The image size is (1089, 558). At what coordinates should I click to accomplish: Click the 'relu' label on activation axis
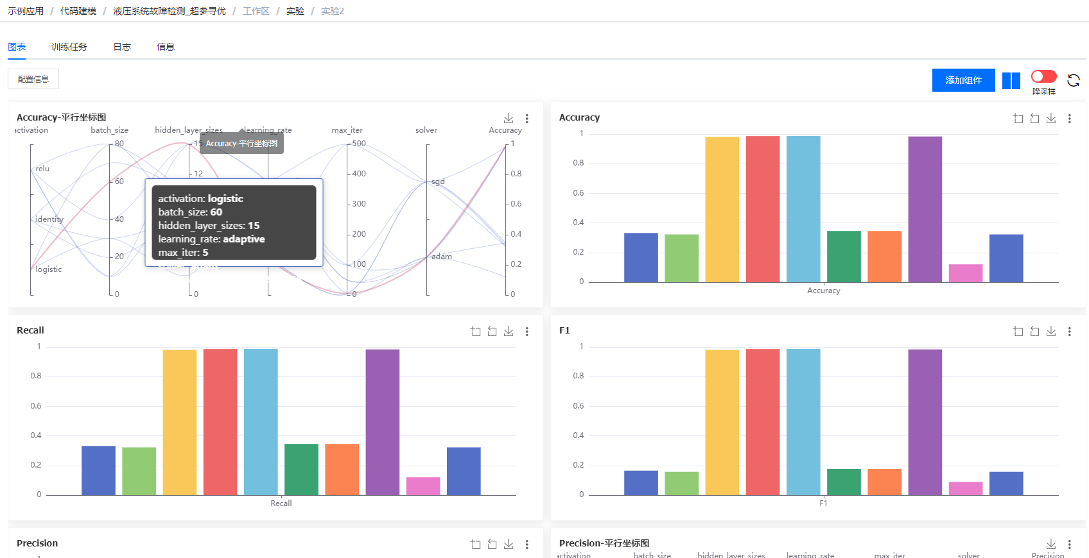point(42,169)
